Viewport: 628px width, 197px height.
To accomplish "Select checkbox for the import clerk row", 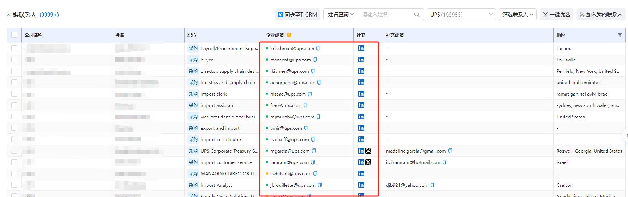I will pyautogui.click(x=14, y=94).
